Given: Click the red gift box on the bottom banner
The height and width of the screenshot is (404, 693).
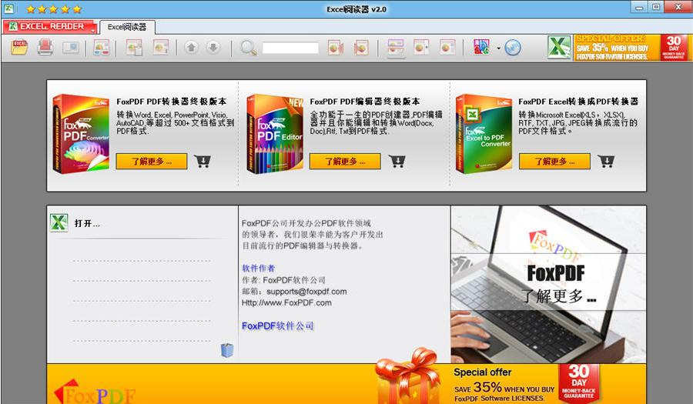Looking at the screenshot, I should [x=408, y=376].
